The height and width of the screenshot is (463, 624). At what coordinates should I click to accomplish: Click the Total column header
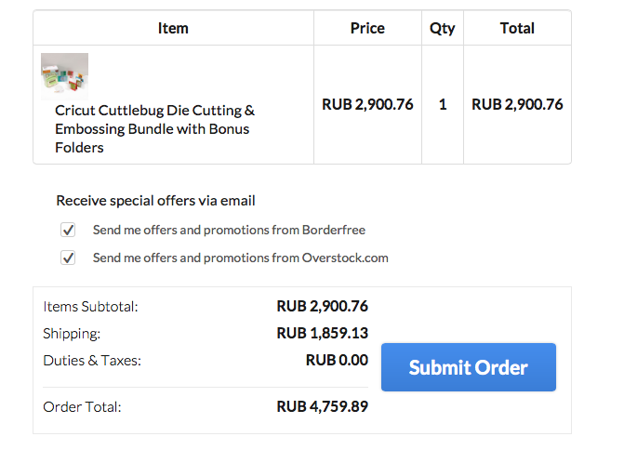tap(517, 28)
